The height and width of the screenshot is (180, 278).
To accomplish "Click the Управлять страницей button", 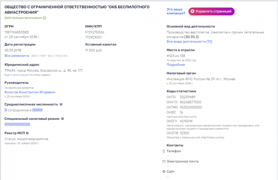I will (x=211, y=11).
